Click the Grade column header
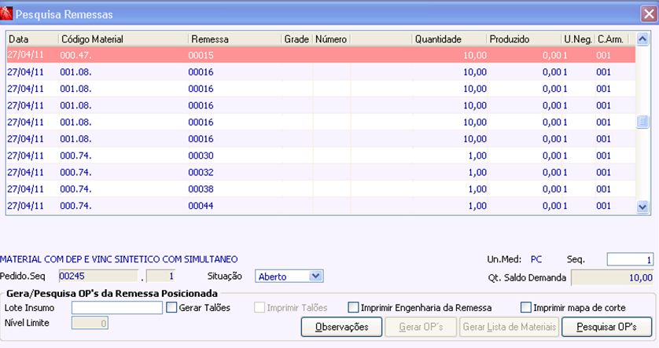 click(x=296, y=39)
